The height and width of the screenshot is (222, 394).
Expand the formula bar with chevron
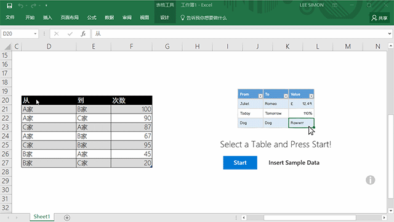(x=389, y=33)
